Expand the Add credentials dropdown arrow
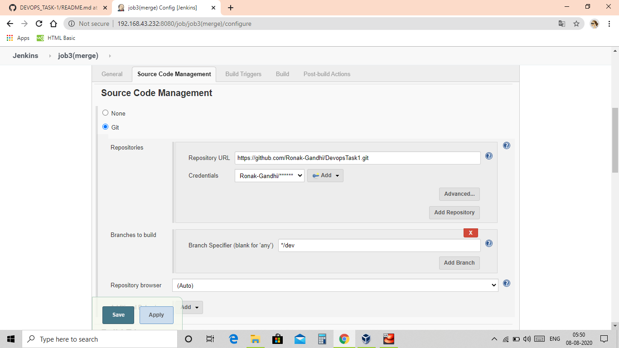Screen dimensions: 619x348 tap(336, 175)
